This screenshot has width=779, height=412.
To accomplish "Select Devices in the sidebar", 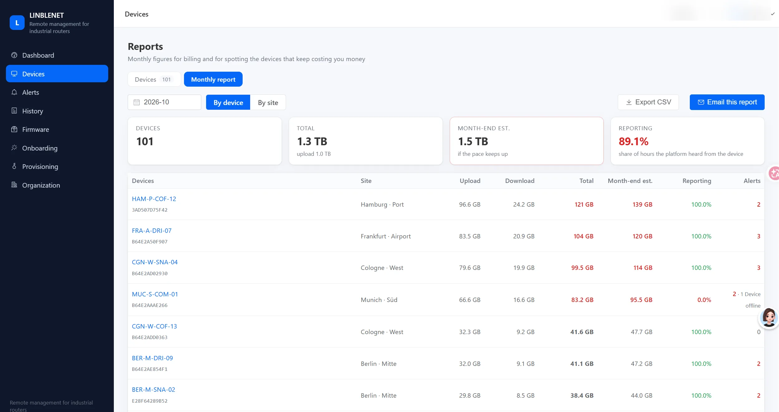I will pyautogui.click(x=57, y=74).
